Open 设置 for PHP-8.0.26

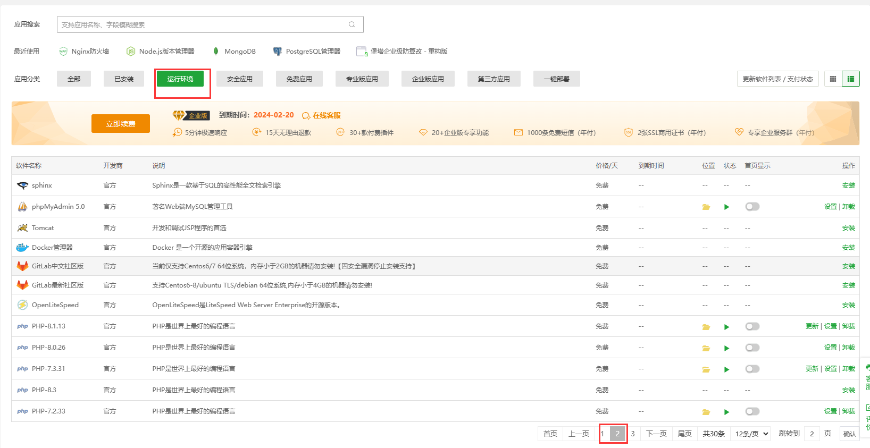click(x=831, y=348)
